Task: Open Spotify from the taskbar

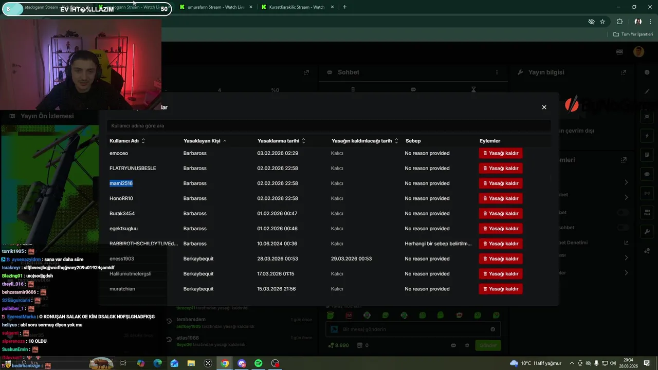Action: 259,363
